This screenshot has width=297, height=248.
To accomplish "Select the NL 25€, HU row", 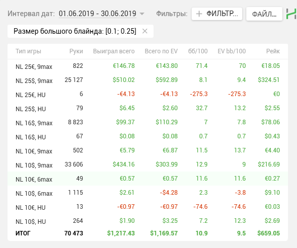I will pos(147,94).
